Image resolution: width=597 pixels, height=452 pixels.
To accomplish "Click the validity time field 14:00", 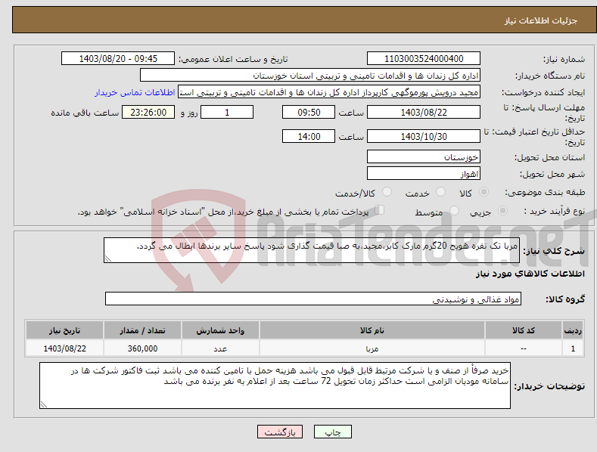I will [x=309, y=136].
